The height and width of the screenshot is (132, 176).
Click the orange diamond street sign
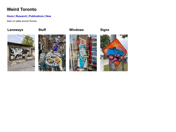pos(115,52)
